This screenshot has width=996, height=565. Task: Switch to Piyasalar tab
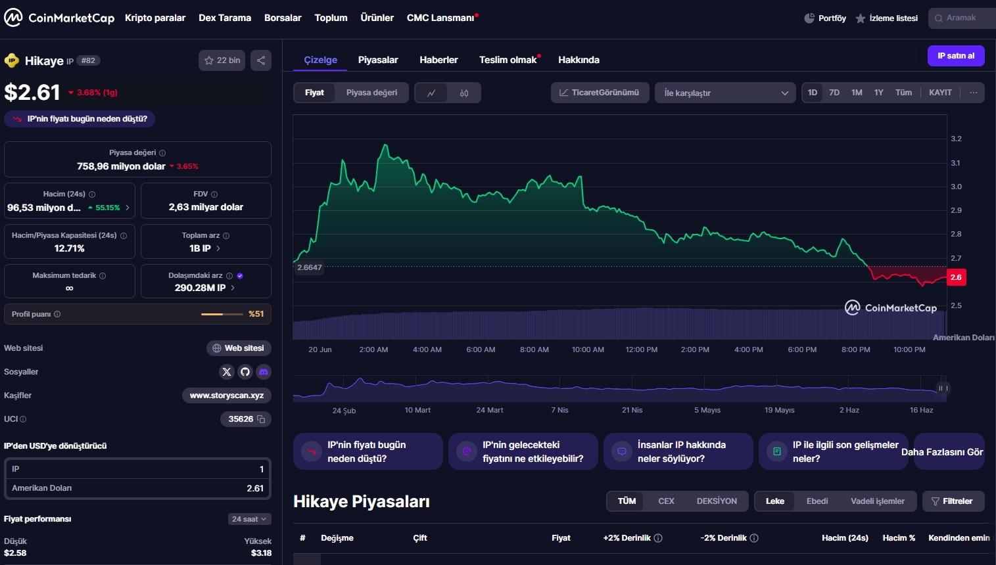pos(378,60)
